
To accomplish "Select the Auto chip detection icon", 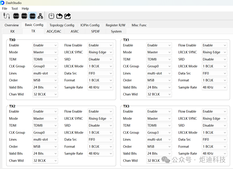I will (x=16, y=16).
